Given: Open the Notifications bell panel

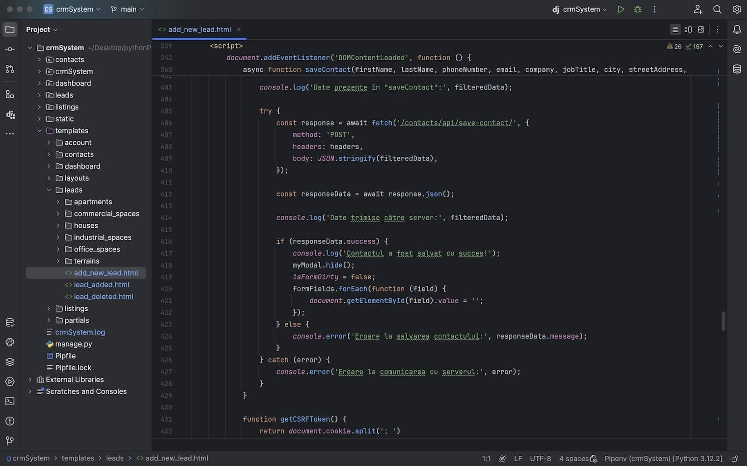Looking at the screenshot, I should click(737, 29).
